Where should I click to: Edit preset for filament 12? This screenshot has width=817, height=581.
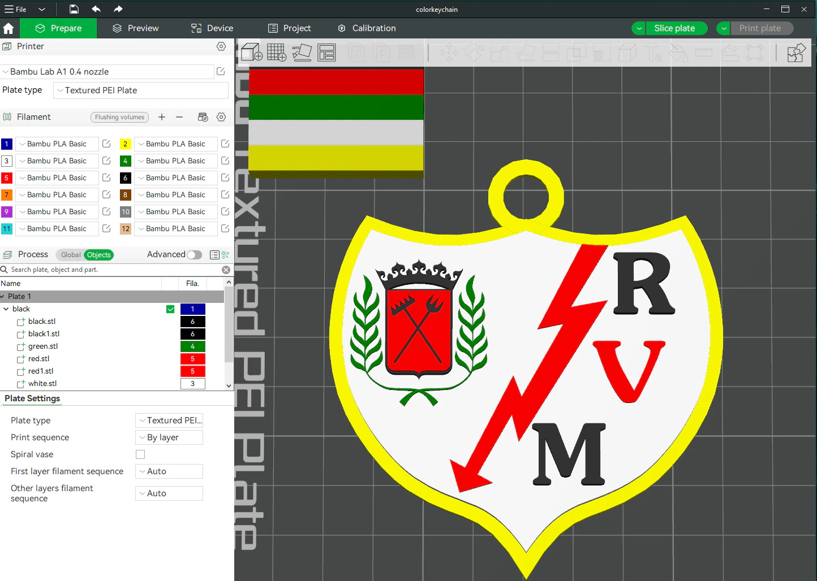[x=225, y=228]
